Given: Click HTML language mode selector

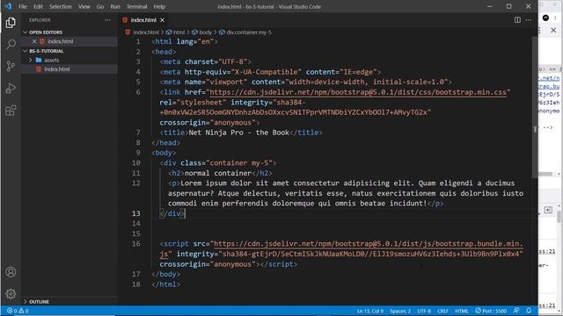Looking at the screenshot, I should click(461, 311).
